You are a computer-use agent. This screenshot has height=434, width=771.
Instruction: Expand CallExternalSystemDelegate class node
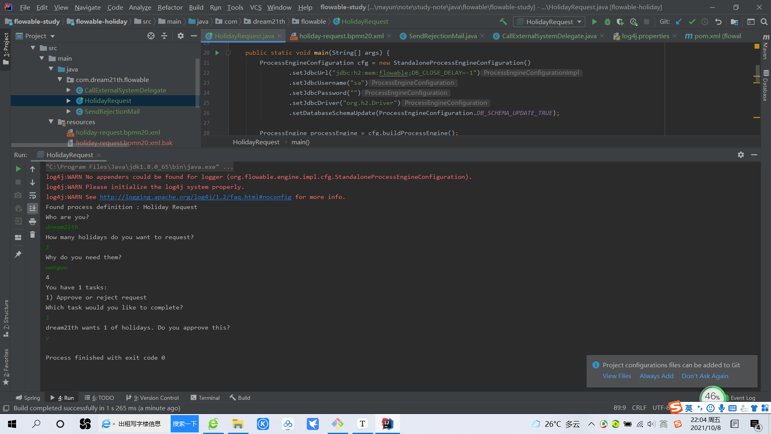pos(69,90)
